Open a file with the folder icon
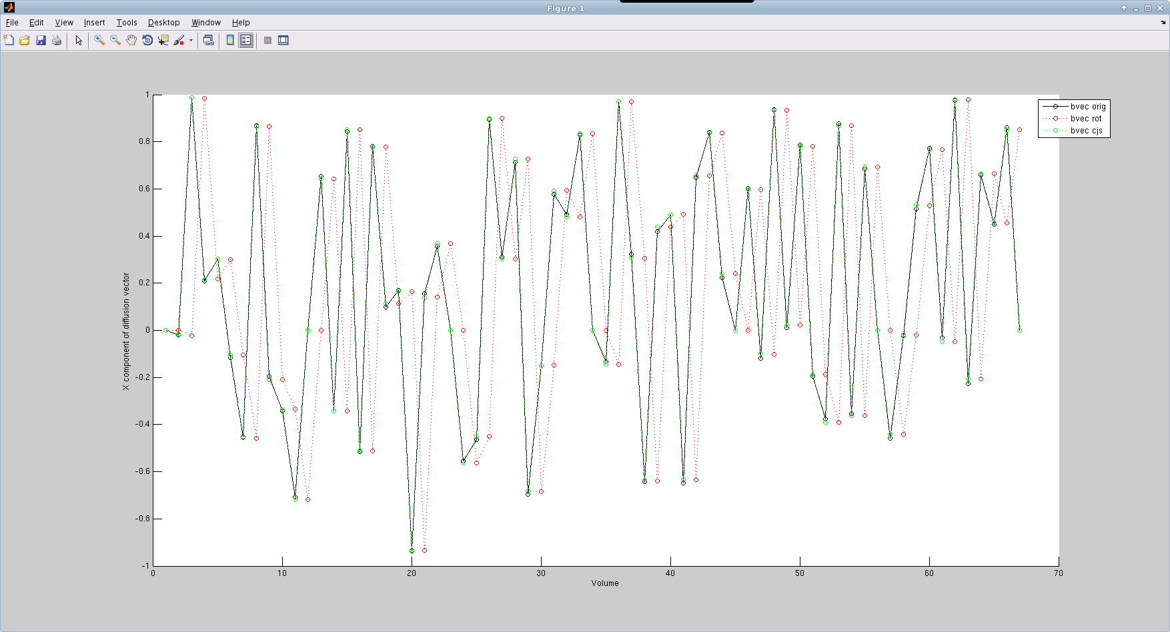Viewport: 1170px width, 632px height. click(25, 40)
